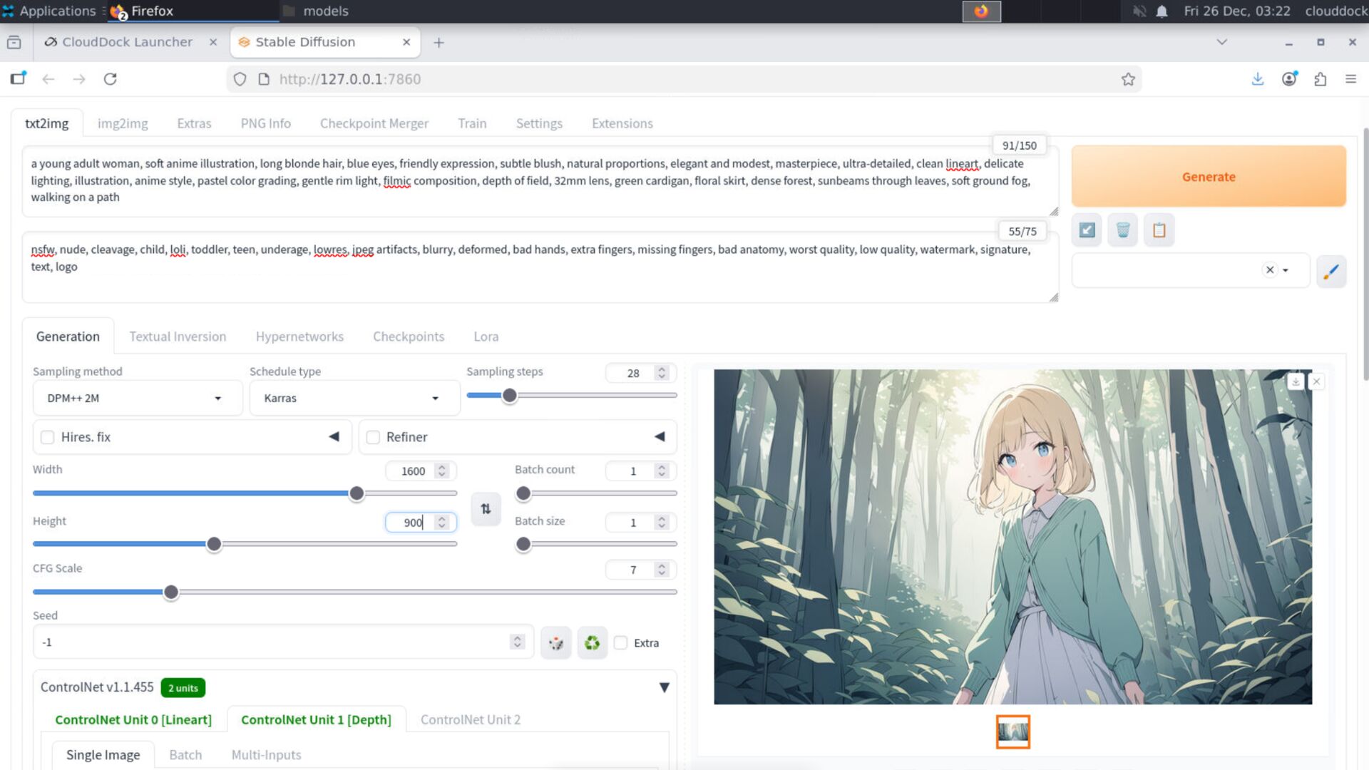
Task: Download the generated image from the preview
Action: (x=1296, y=381)
